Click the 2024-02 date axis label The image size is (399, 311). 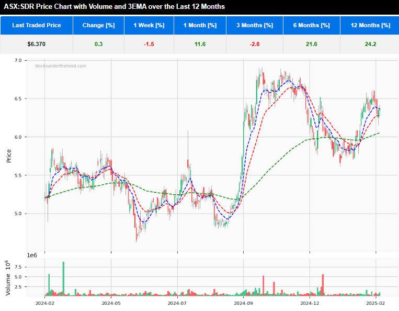[x=45, y=303]
